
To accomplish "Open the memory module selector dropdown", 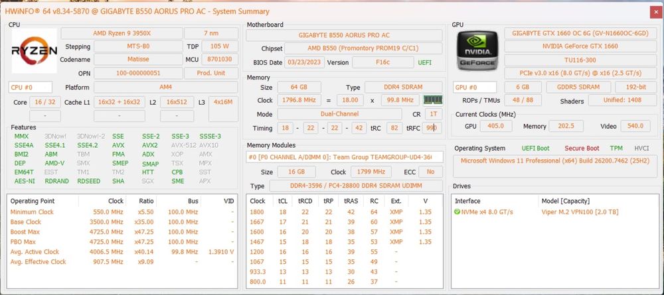I will pos(345,157).
